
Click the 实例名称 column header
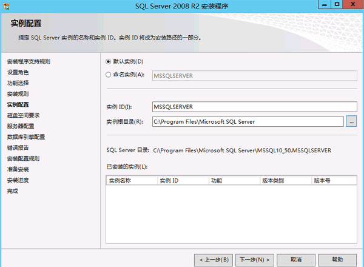tap(132, 180)
